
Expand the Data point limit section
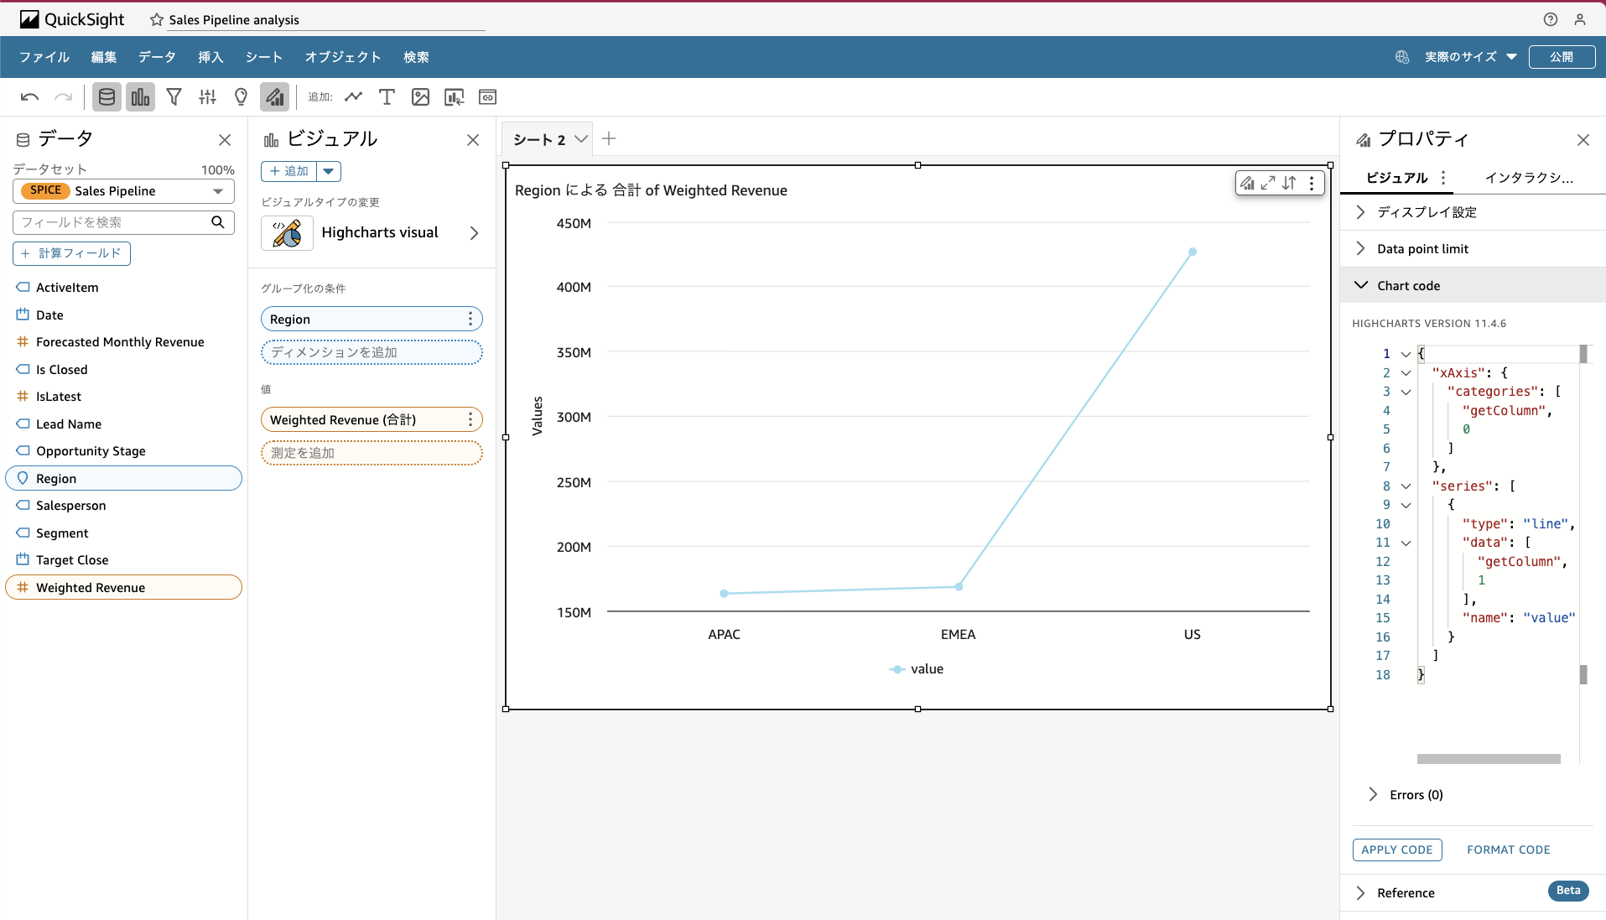pos(1473,249)
